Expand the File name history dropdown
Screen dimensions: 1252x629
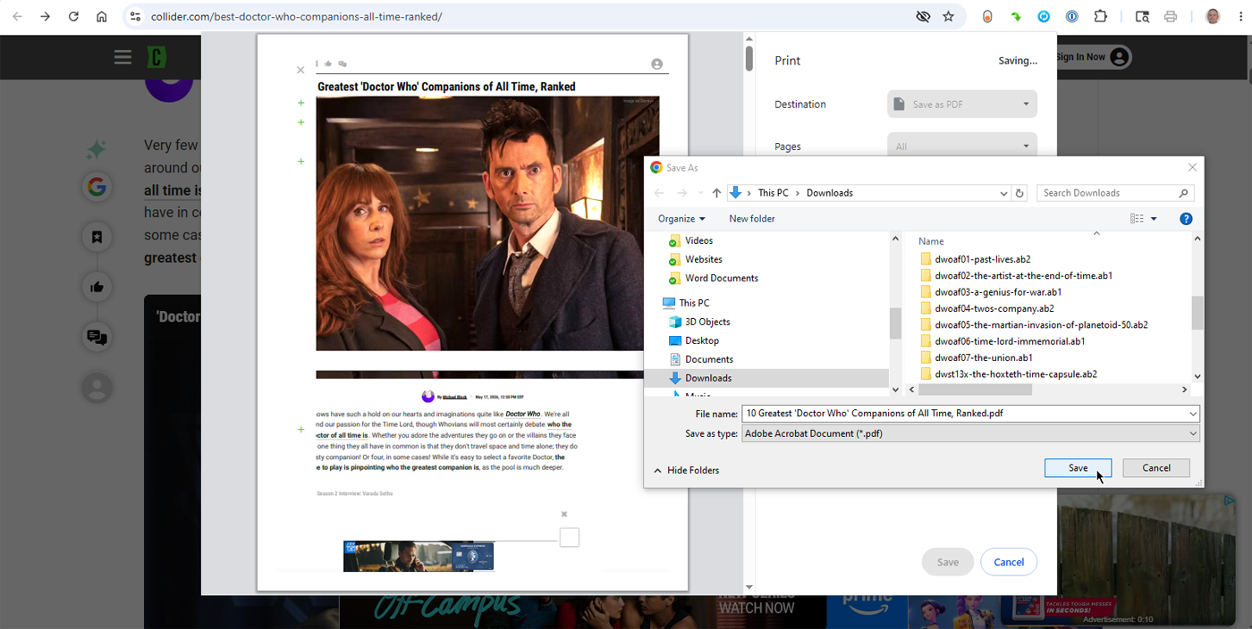tap(1193, 414)
